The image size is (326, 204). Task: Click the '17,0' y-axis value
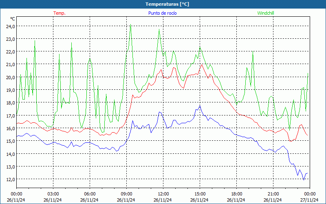(x=11, y=115)
